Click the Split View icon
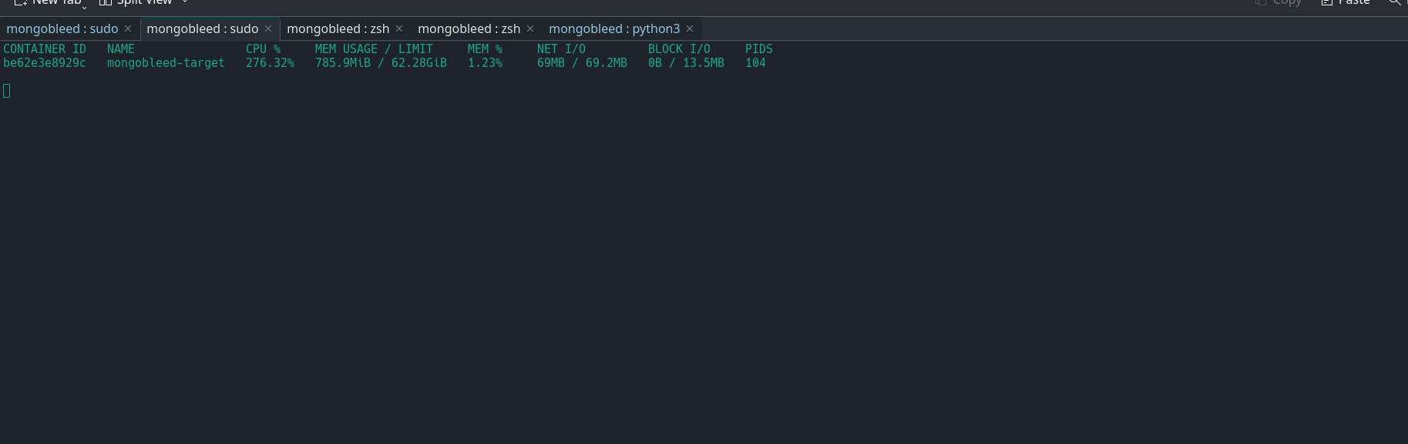This screenshot has height=444, width=1408. (x=106, y=2)
